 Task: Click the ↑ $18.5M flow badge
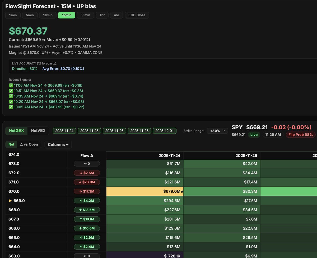(x=87, y=210)
